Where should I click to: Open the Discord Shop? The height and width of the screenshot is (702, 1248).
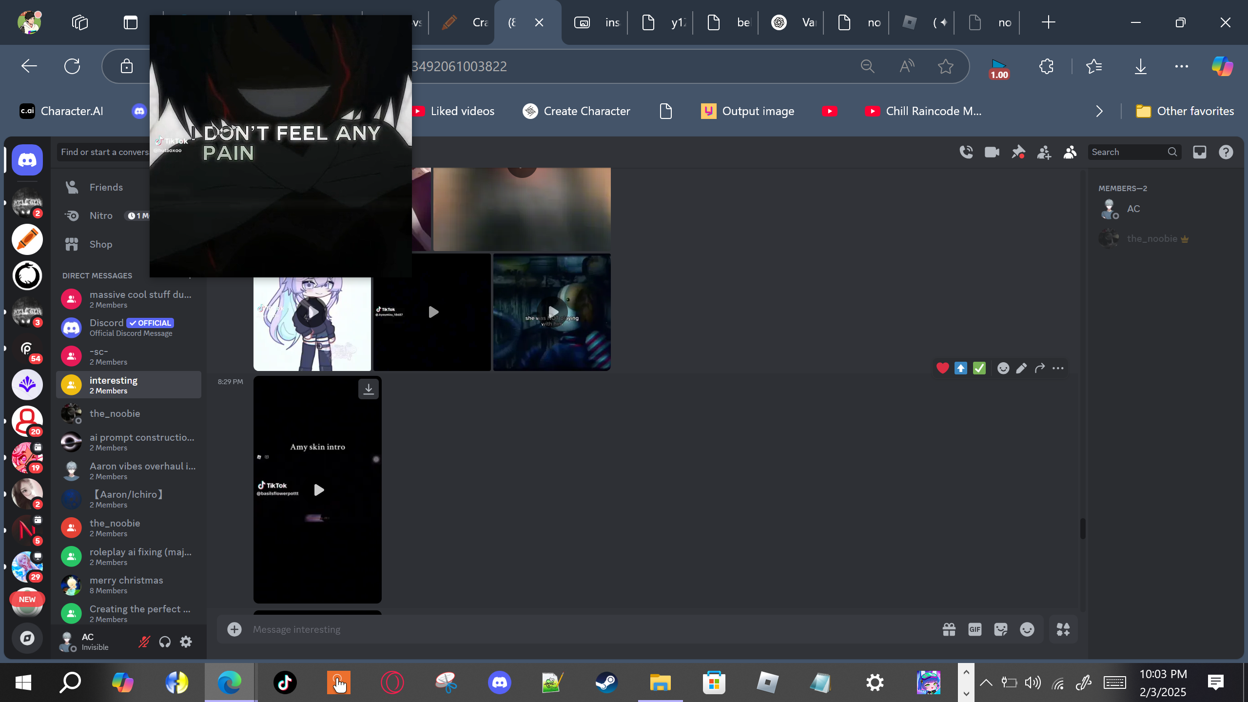click(x=101, y=244)
